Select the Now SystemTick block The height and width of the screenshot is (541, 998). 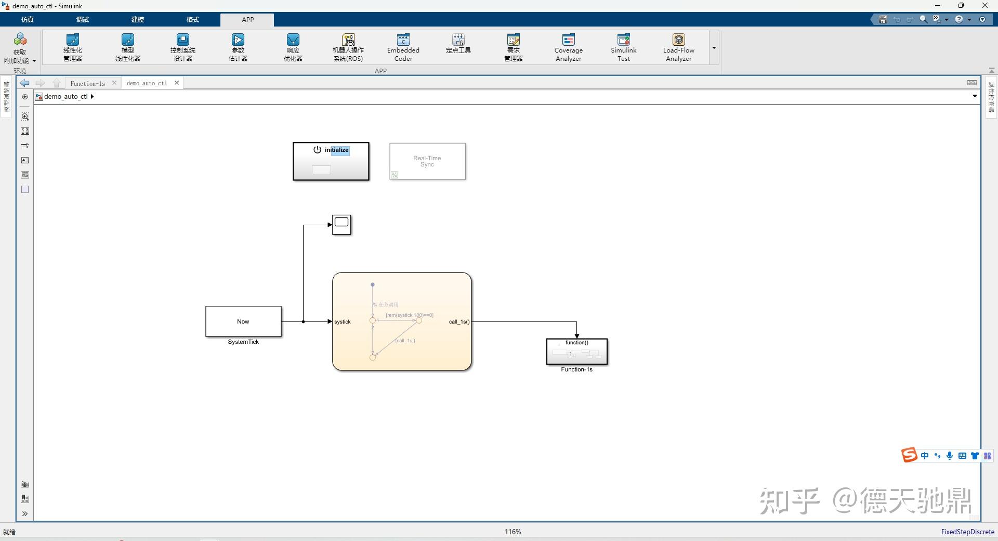click(243, 321)
